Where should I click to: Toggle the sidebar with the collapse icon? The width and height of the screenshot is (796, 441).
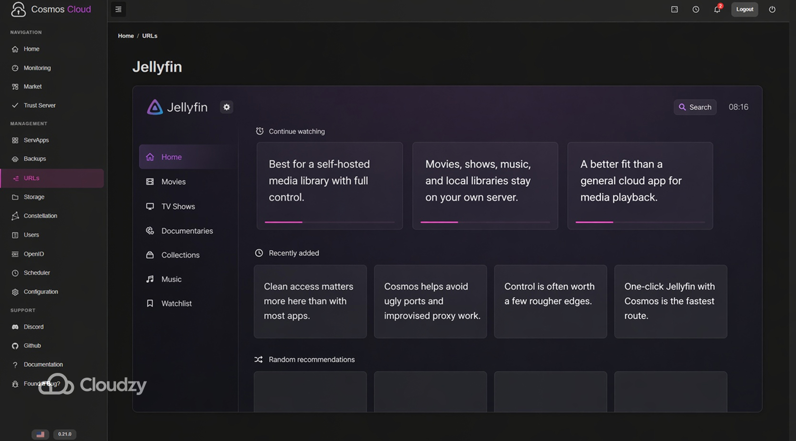pos(118,9)
